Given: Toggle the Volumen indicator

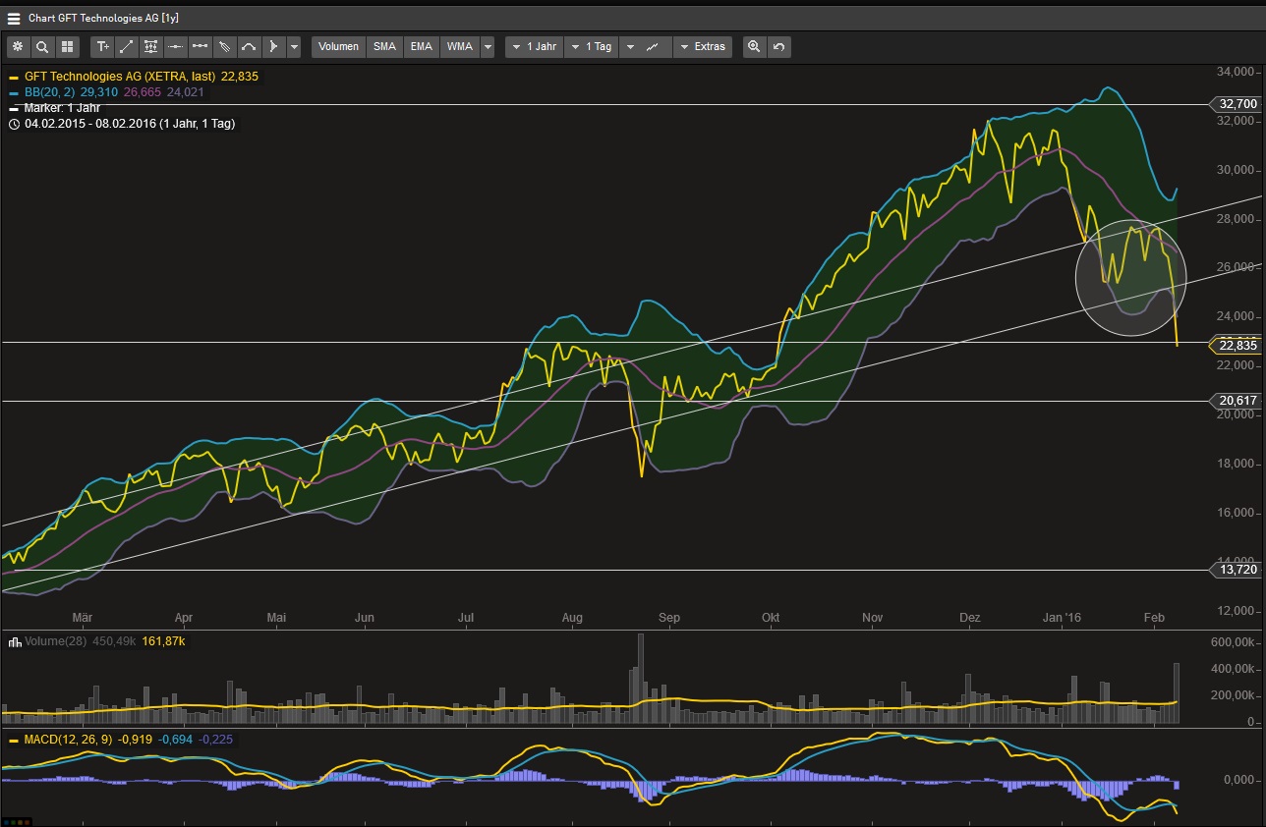Looking at the screenshot, I should pyautogui.click(x=338, y=46).
